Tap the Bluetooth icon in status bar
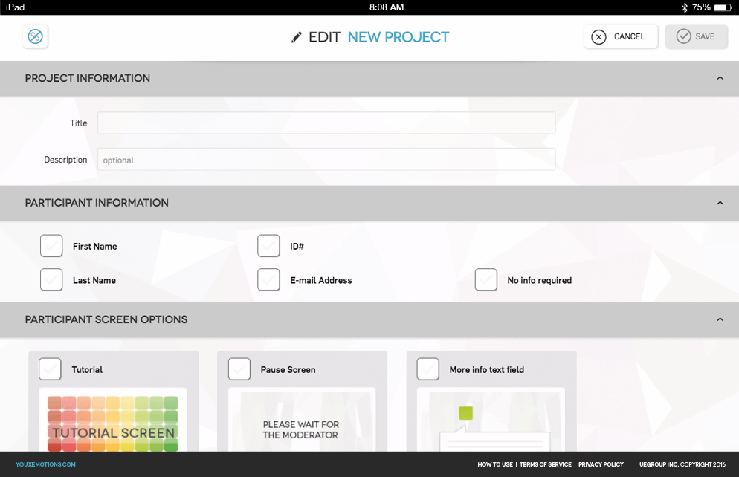The image size is (739, 477). pyautogui.click(x=685, y=7)
